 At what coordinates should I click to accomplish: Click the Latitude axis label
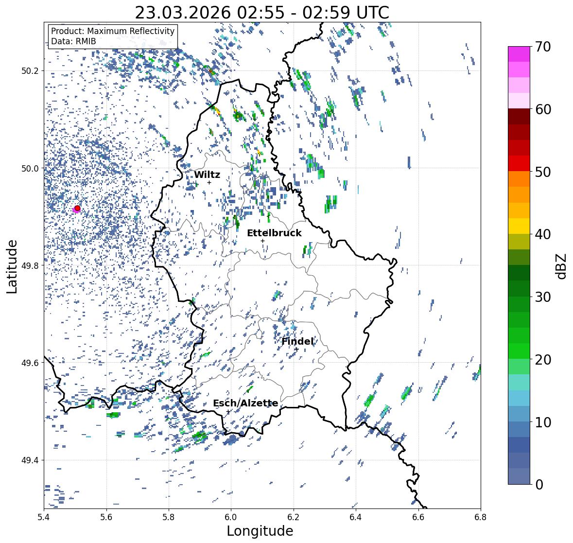12,266
